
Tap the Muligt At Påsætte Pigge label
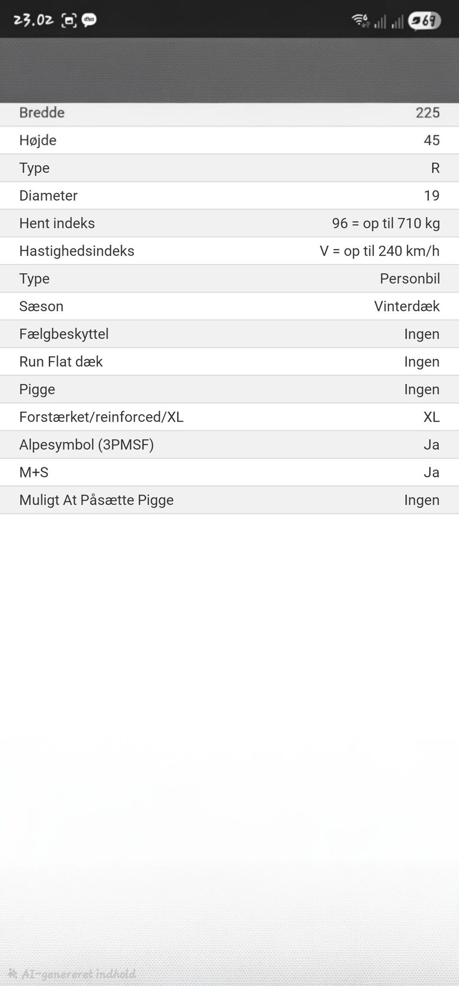(96, 500)
